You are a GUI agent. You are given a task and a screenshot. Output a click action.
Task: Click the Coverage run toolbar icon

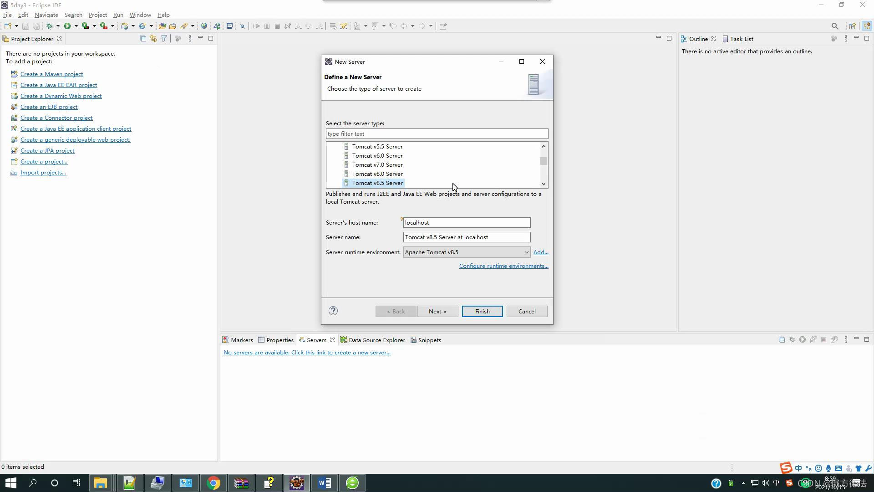tap(86, 26)
